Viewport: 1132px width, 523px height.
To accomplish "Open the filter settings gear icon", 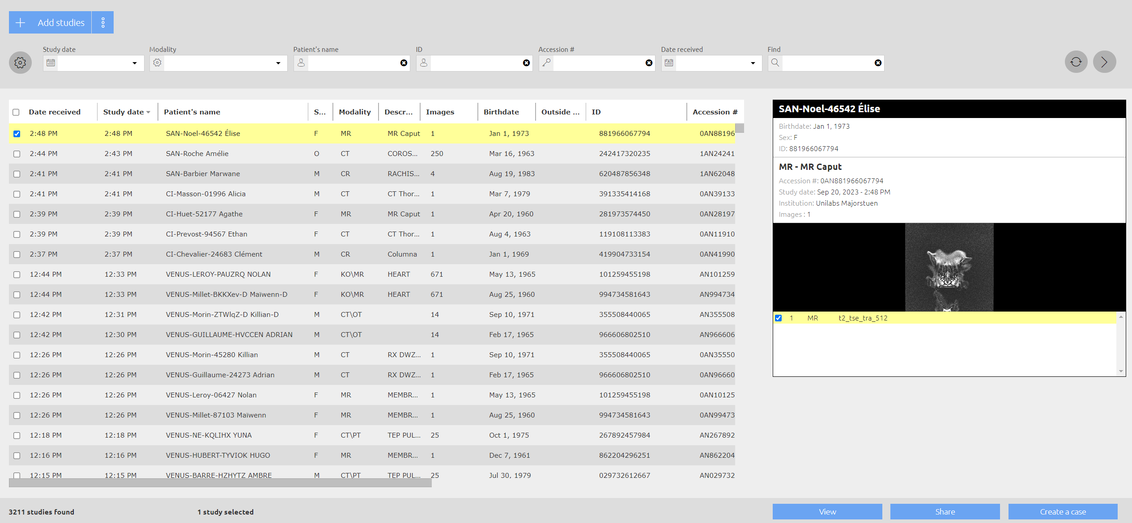I will click(20, 63).
